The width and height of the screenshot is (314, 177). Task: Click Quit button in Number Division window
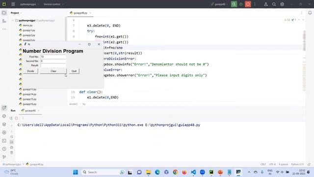pyautogui.click(x=74, y=71)
